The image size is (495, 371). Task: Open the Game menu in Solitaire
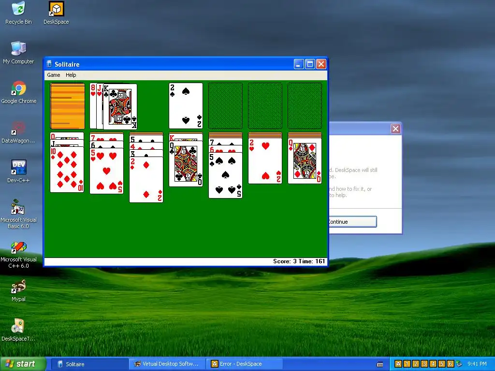pos(53,75)
